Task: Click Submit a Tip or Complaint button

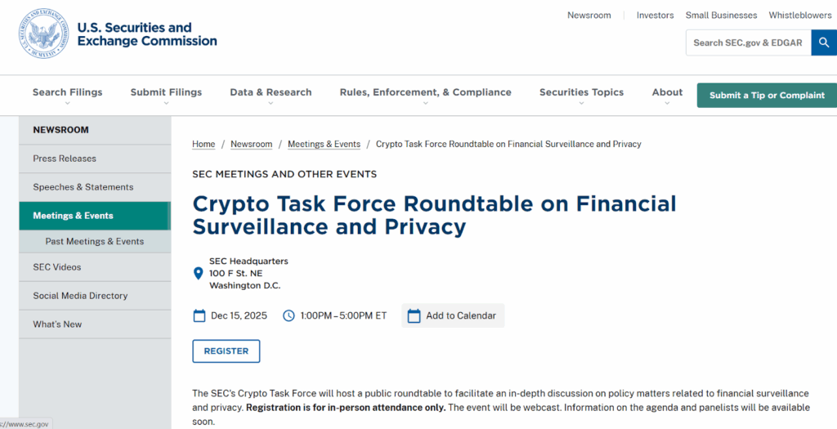Action: 767,96
